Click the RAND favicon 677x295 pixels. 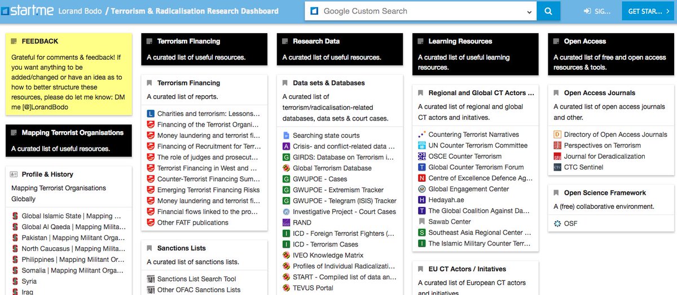[x=286, y=223]
